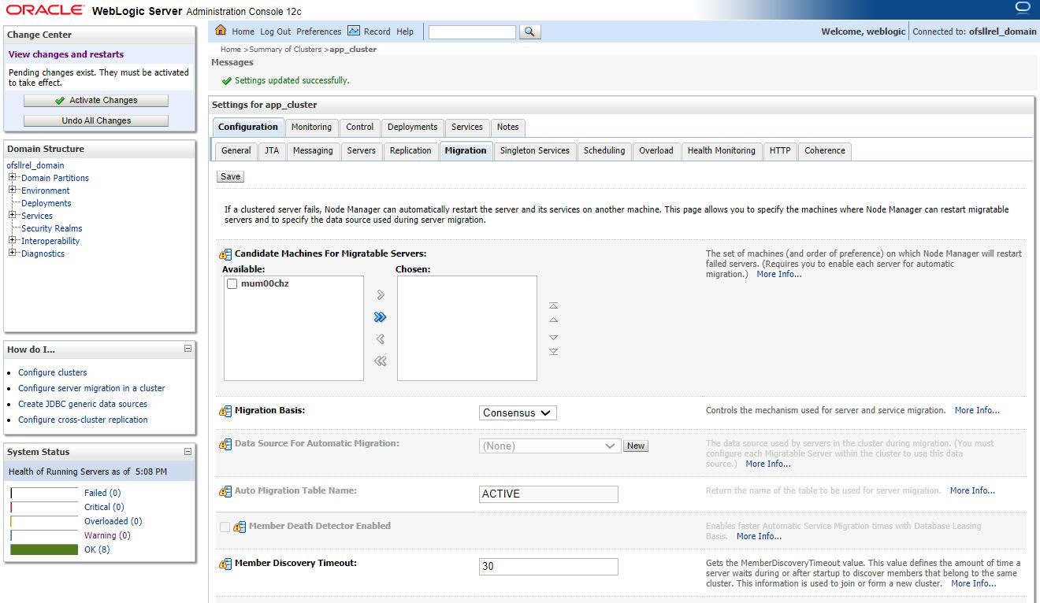
Task: Click the Auto Migration Table Name field
Action: (548, 494)
